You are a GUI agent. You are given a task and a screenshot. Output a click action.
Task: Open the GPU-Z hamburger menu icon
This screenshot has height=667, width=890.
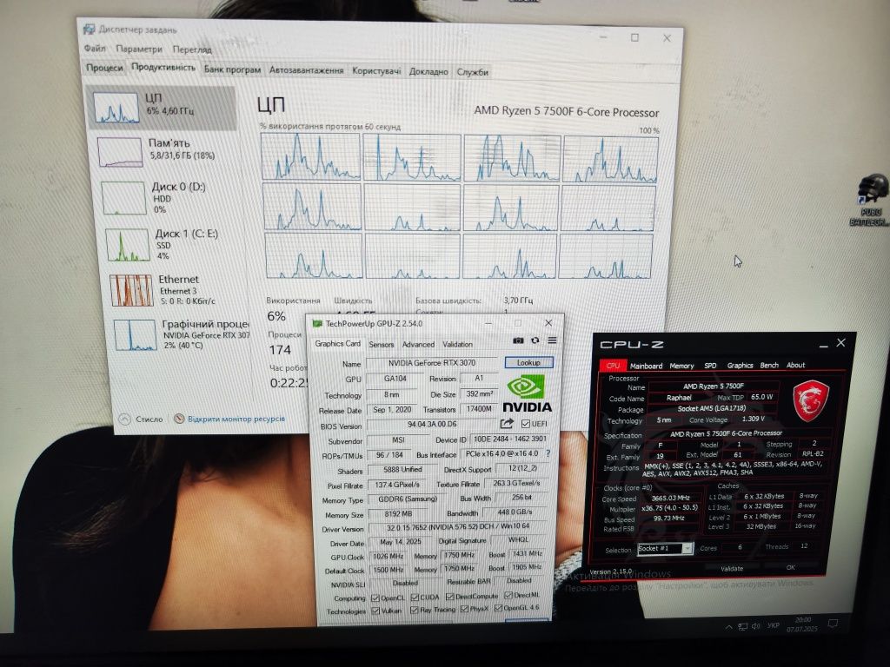(x=552, y=340)
